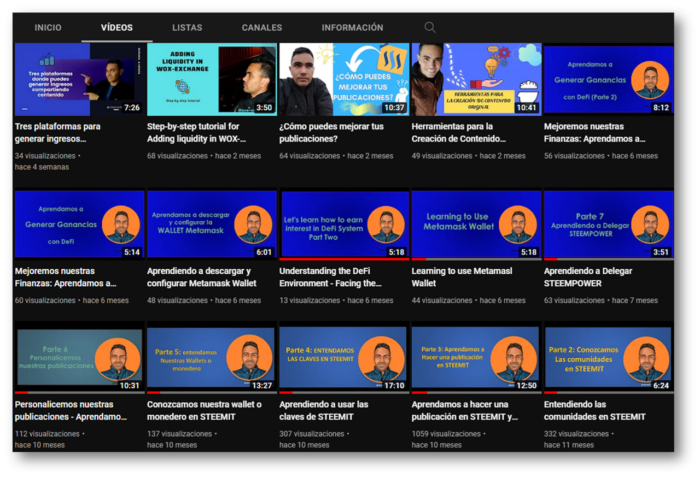The width and height of the screenshot is (700, 478).
Task: Click title 'Learning to use Metamasl Wallet'
Action: click(462, 277)
